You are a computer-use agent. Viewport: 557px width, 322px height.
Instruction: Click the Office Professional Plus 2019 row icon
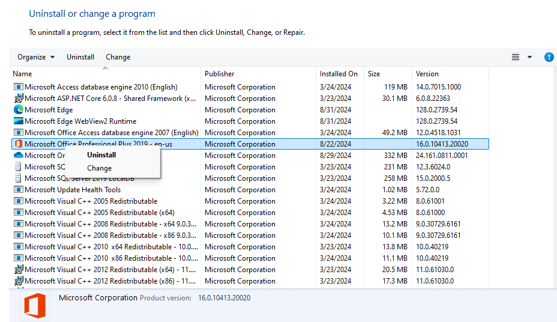coord(19,144)
